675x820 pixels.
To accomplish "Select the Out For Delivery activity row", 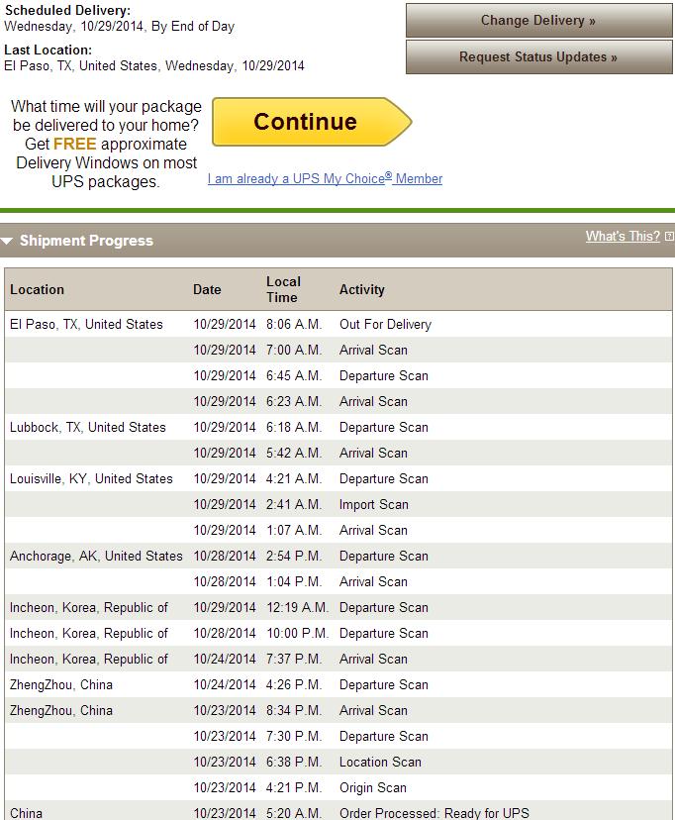I will (385, 324).
